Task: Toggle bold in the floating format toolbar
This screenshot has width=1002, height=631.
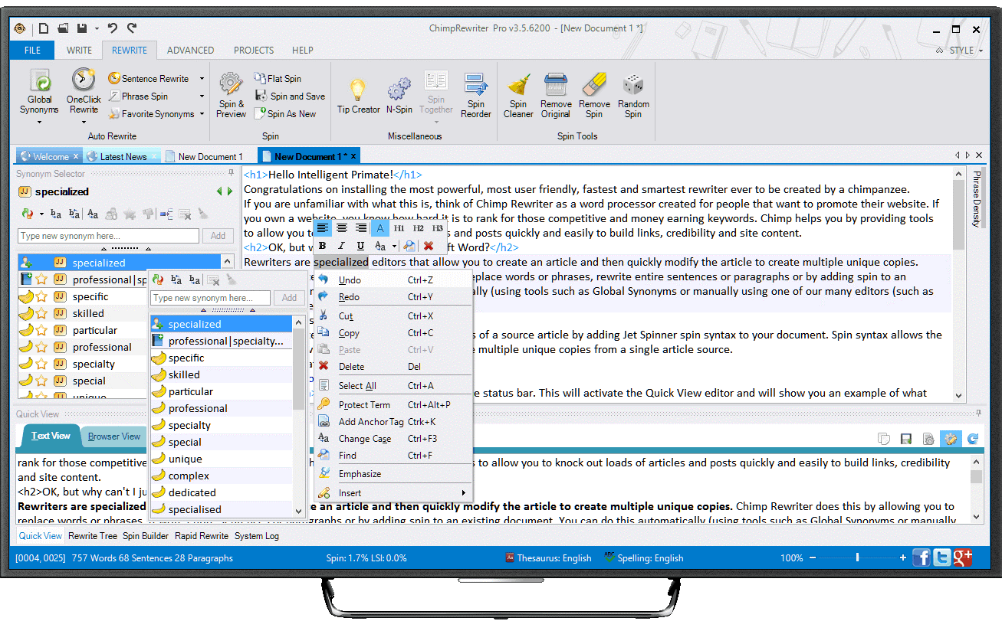Action: (322, 246)
